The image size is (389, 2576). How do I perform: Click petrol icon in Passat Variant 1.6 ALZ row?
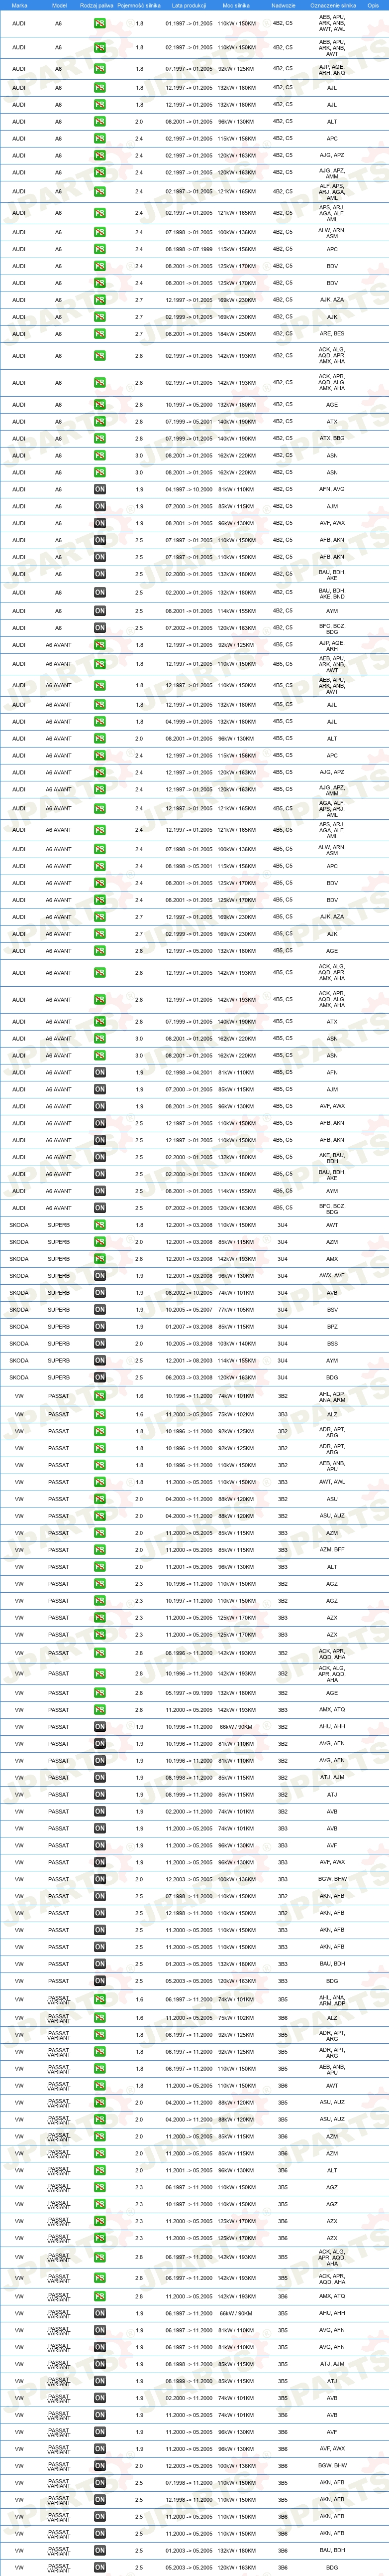coord(100,2018)
